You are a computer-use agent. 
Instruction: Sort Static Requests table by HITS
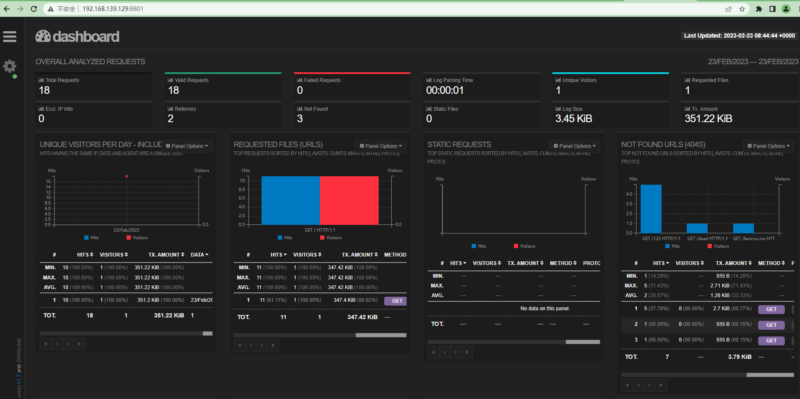[459, 263]
